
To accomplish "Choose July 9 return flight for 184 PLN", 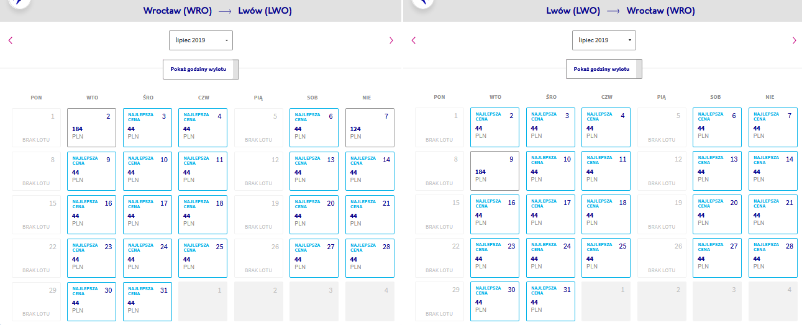I will point(494,170).
